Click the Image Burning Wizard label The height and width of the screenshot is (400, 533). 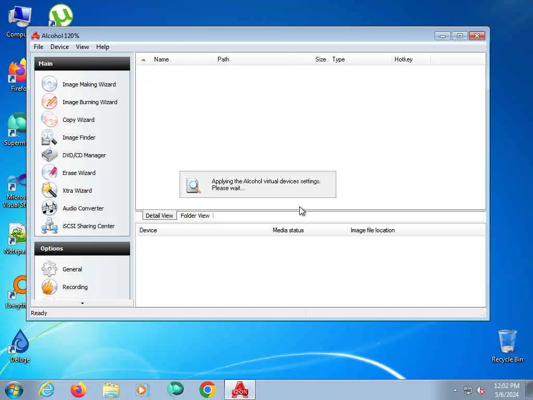[90, 102]
